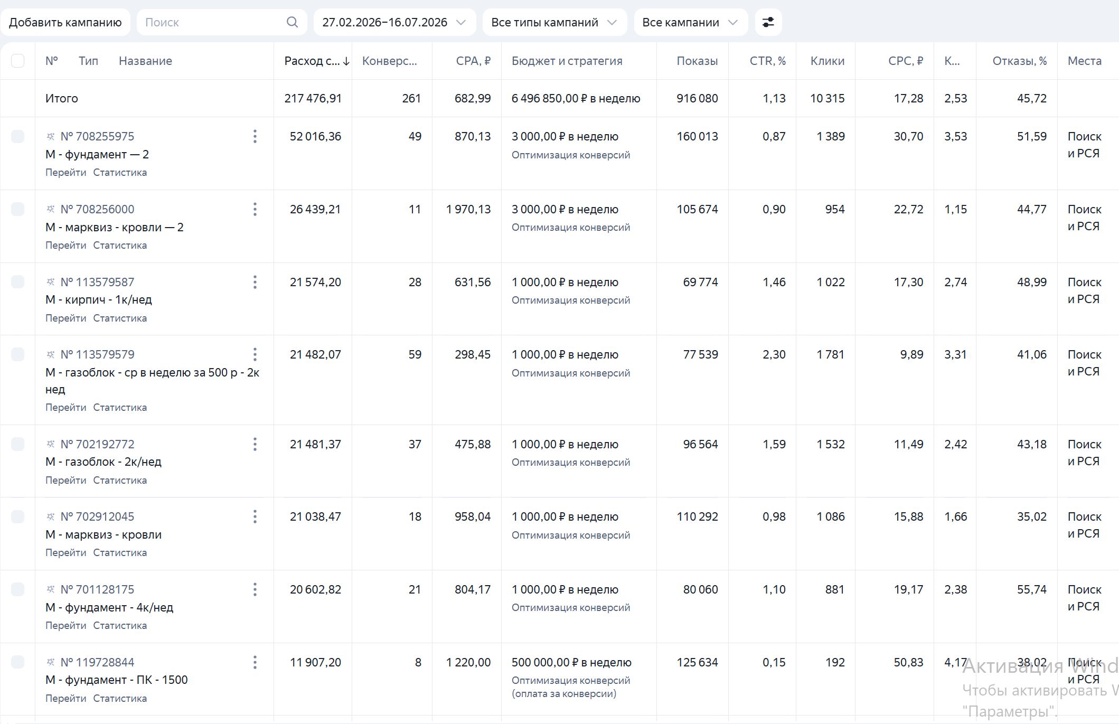Tick the select-all checkbox in table header
1119x724 pixels.
pos(17,61)
